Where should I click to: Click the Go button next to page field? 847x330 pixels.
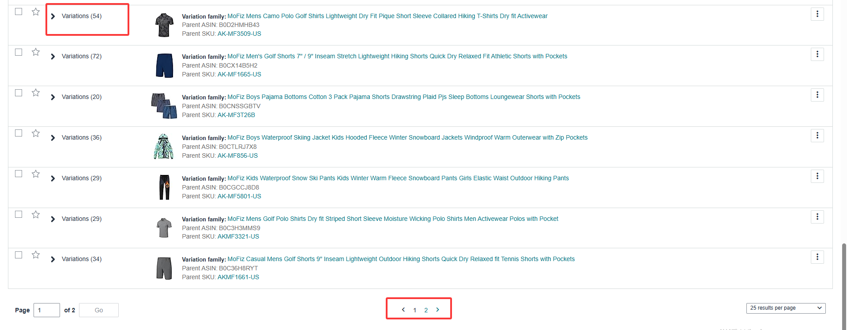click(99, 310)
